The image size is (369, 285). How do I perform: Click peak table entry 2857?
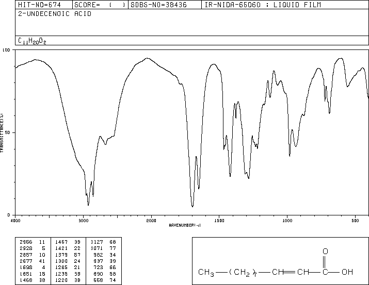(x=26, y=255)
